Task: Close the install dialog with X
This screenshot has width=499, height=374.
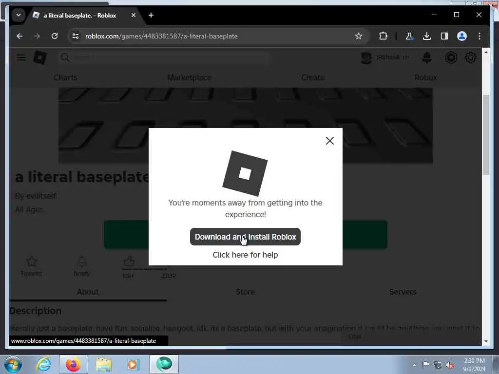Action: [330, 141]
